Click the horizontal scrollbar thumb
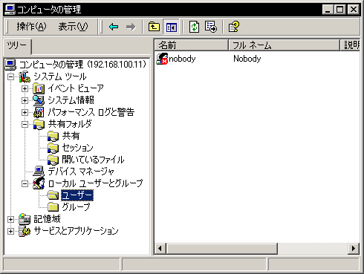 [221, 248]
